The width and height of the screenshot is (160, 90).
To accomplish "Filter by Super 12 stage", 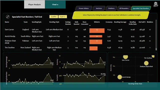I will tap(63, 17).
